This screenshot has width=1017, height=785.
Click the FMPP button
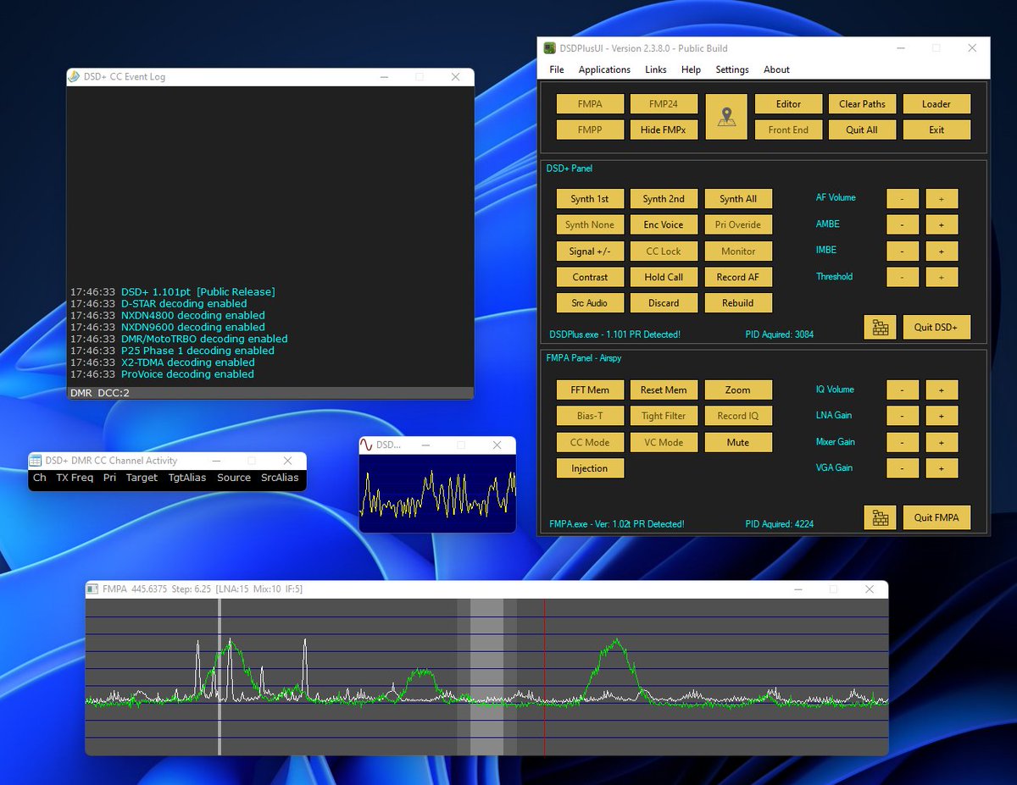pyautogui.click(x=590, y=130)
